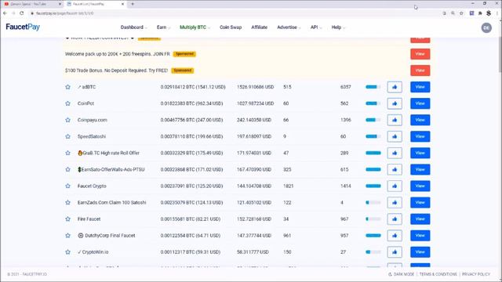Expand the Multiply BTC dropdown

tap(195, 27)
